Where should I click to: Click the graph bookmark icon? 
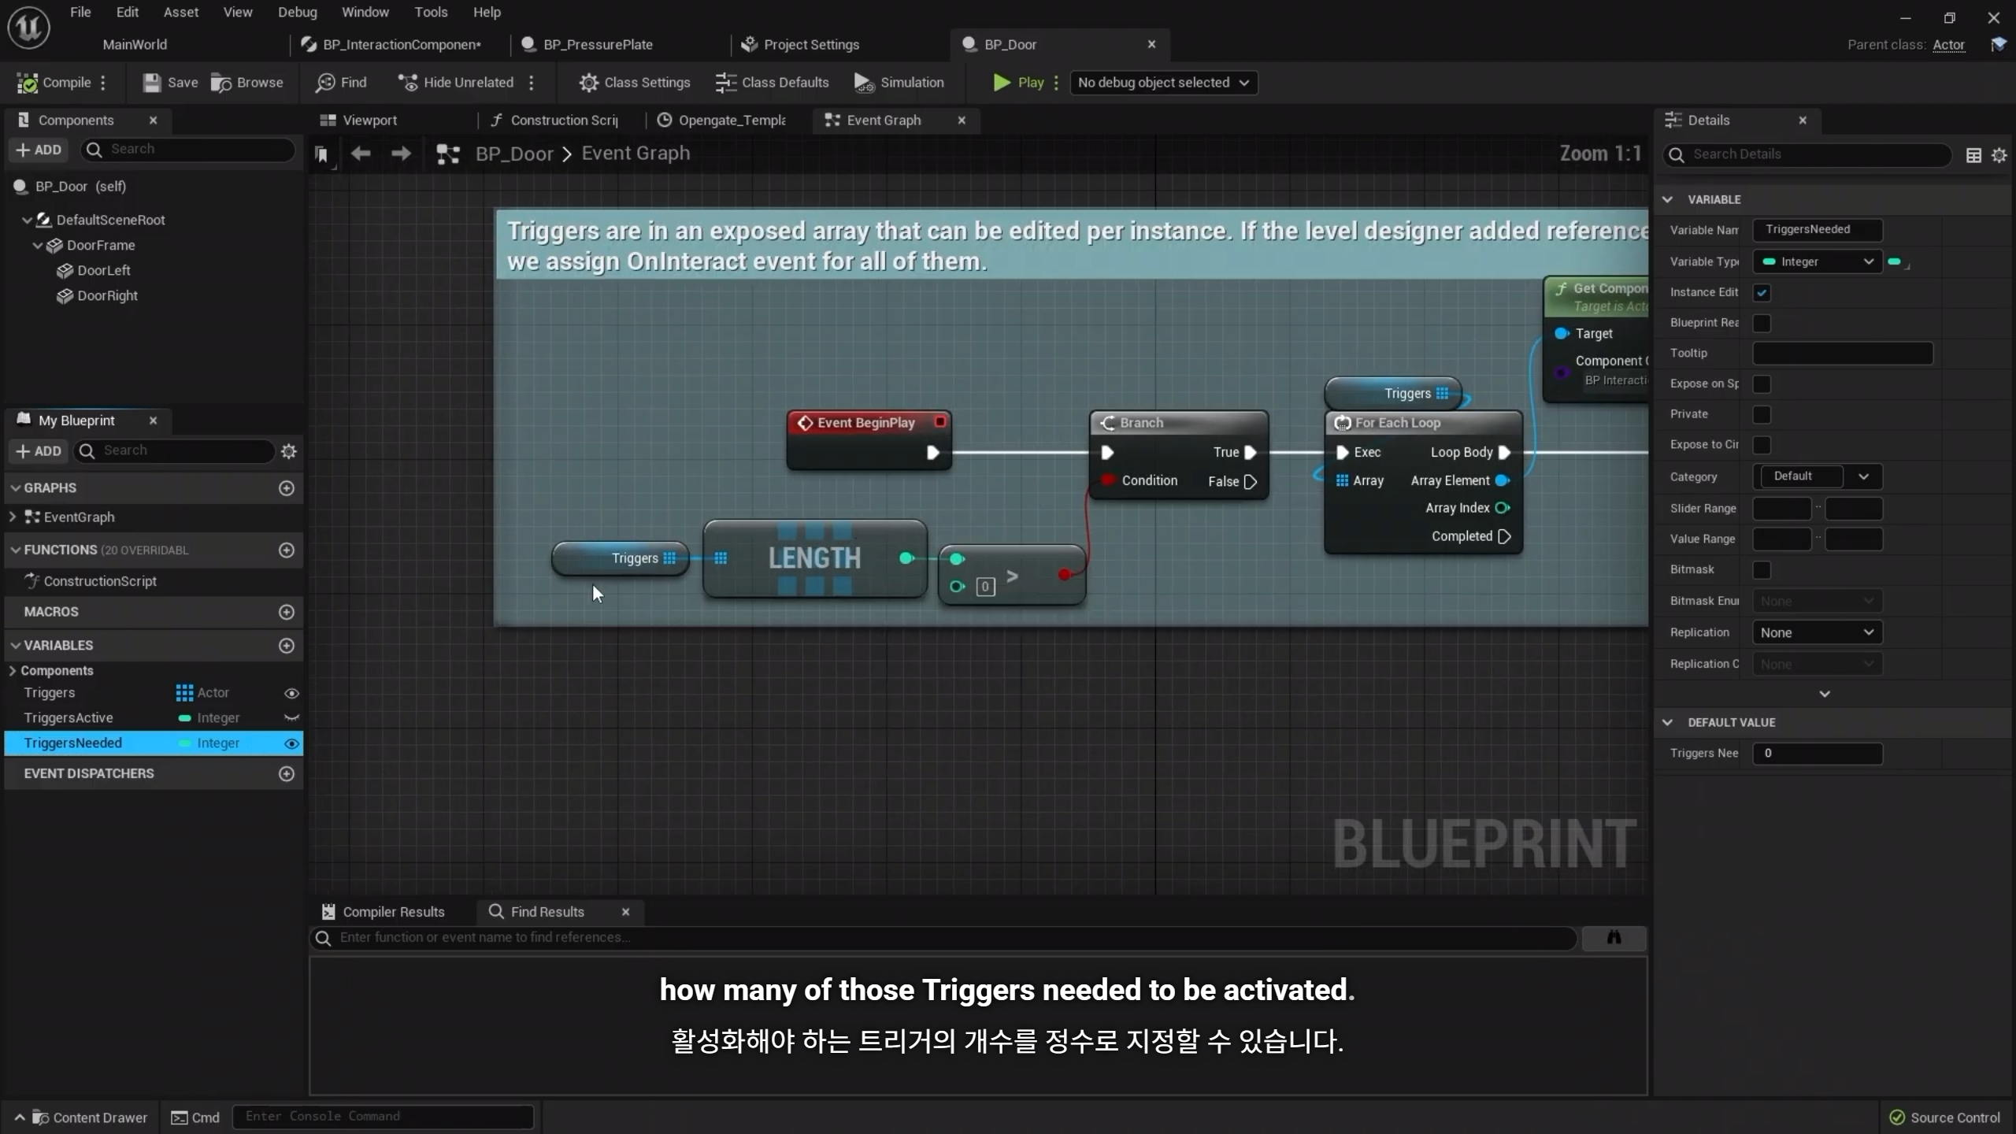click(321, 154)
